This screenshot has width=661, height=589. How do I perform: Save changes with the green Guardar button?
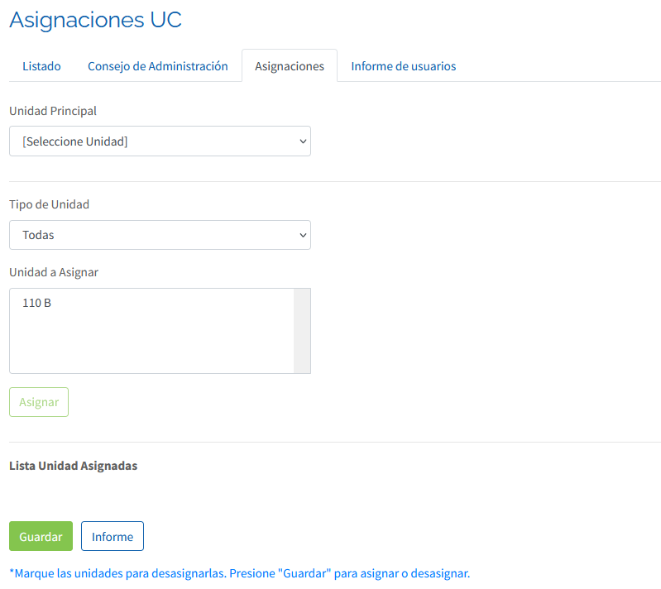41,536
